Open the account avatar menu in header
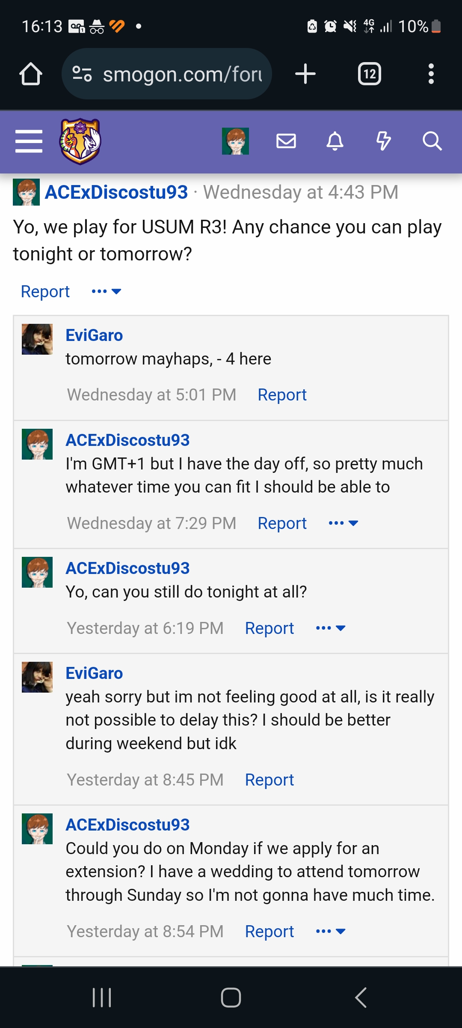The image size is (462, 1028). [235, 141]
